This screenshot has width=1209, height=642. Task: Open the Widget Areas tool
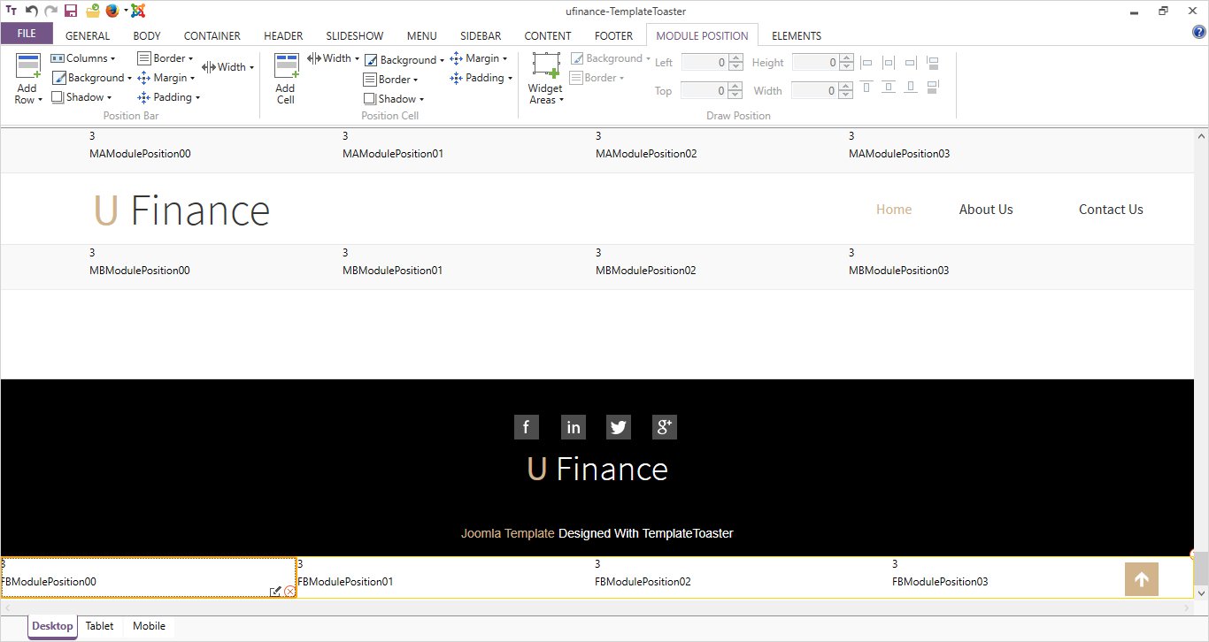545,69
